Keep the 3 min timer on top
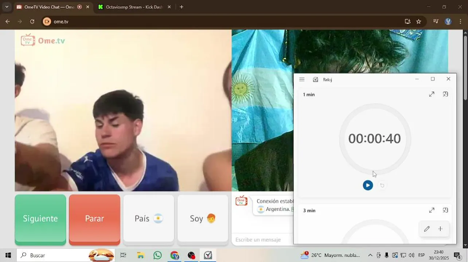 tap(445, 210)
